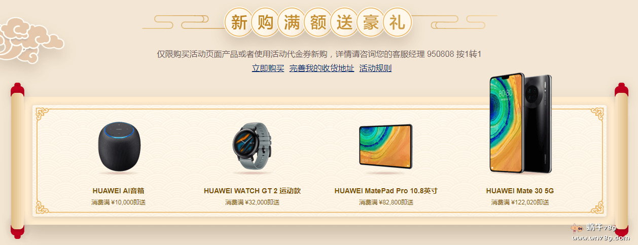Click the 消费满 ¥32,000即送 text
The width and height of the screenshot is (638, 245).
(x=252, y=202)
